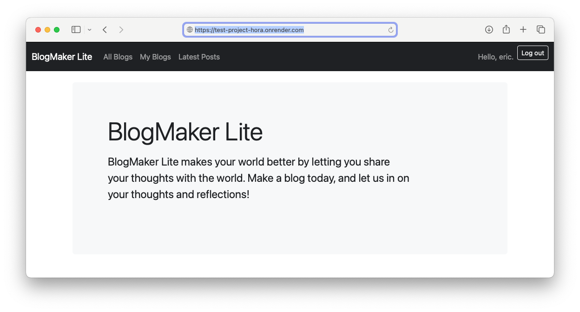Viewport: 580px width, 312px height.
Task: Reload the page with the refresh icon
Action: [x=391, y=30]
